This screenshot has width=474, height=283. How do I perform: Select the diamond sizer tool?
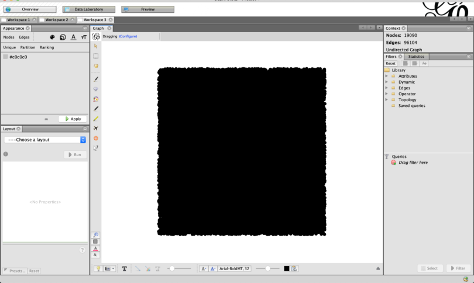tap(96, 89)
